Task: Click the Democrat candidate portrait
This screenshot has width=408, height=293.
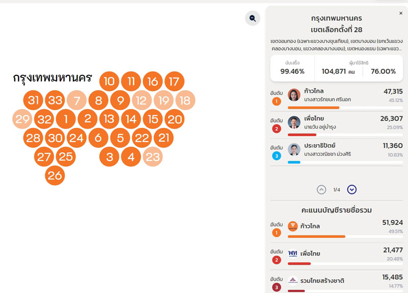Action: point(294,149)
